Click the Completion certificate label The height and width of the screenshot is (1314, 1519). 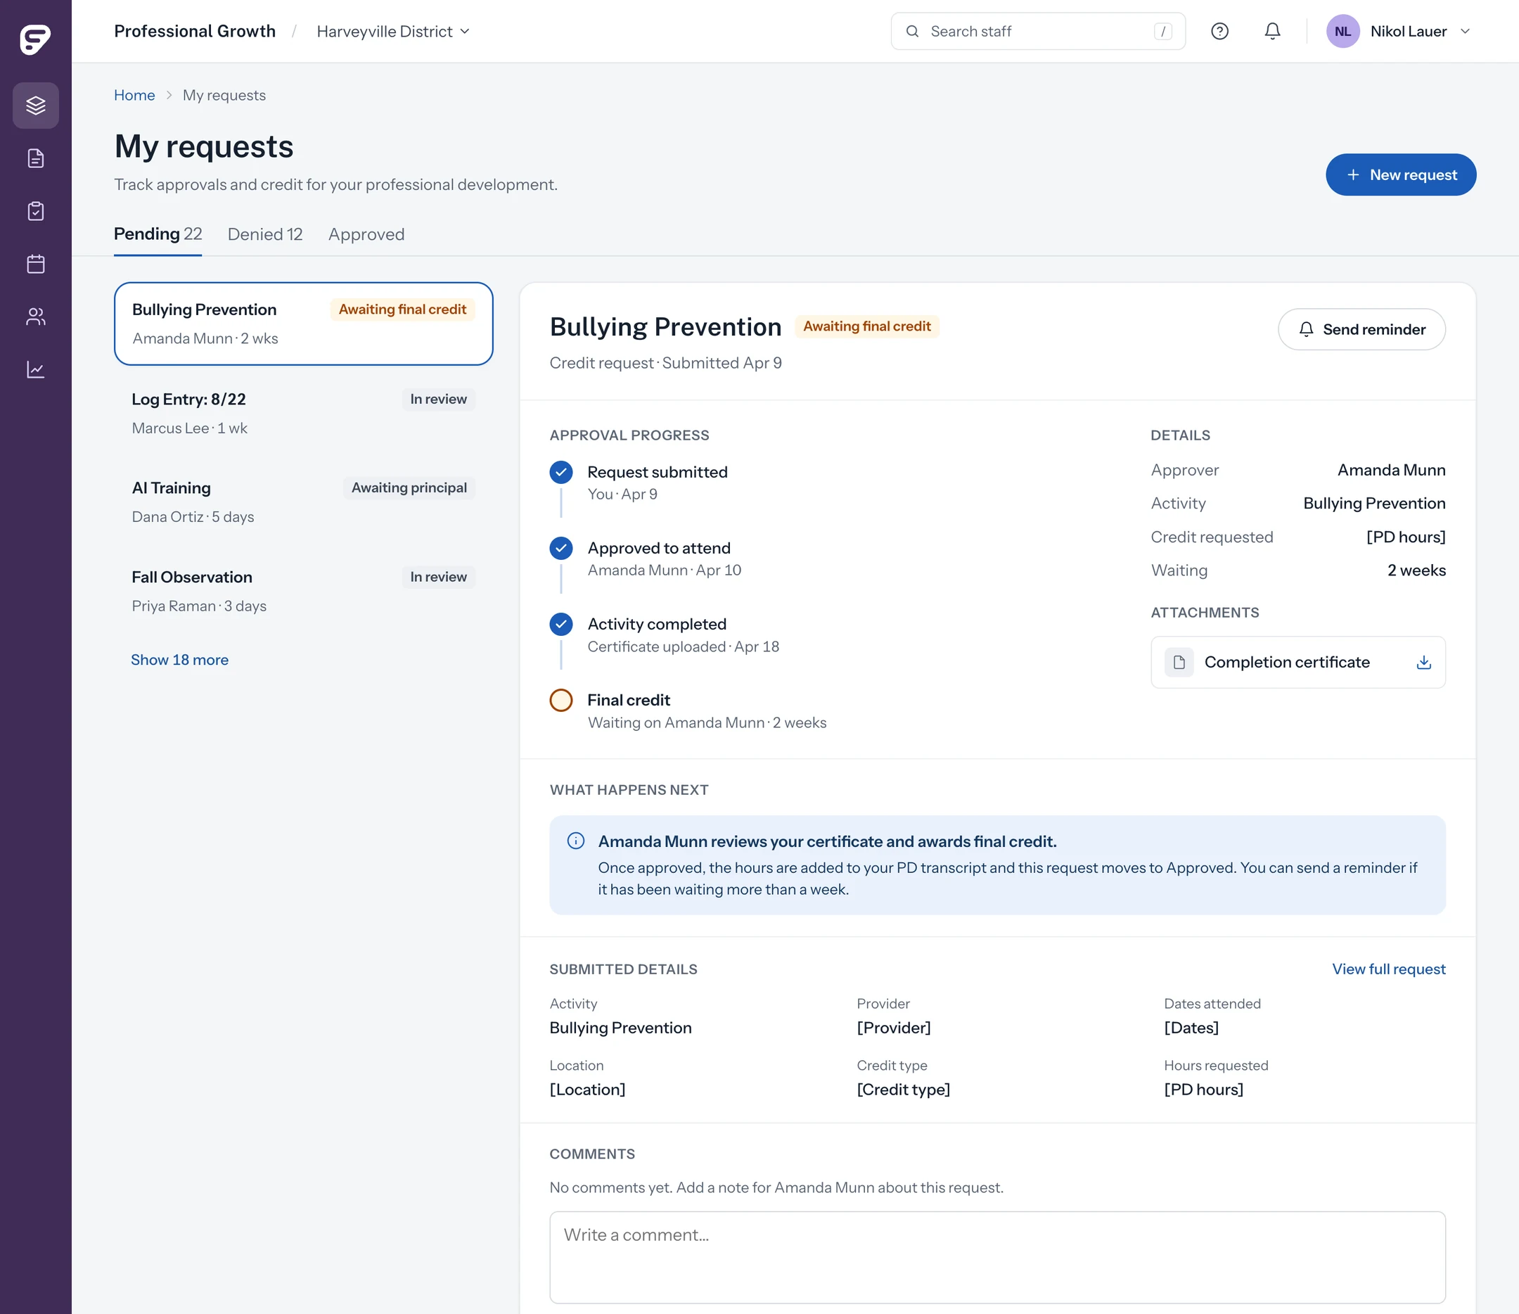pyautogui.click(x=1288, y=662)
